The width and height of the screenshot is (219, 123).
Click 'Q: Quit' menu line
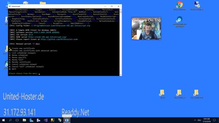pos(12,69)
